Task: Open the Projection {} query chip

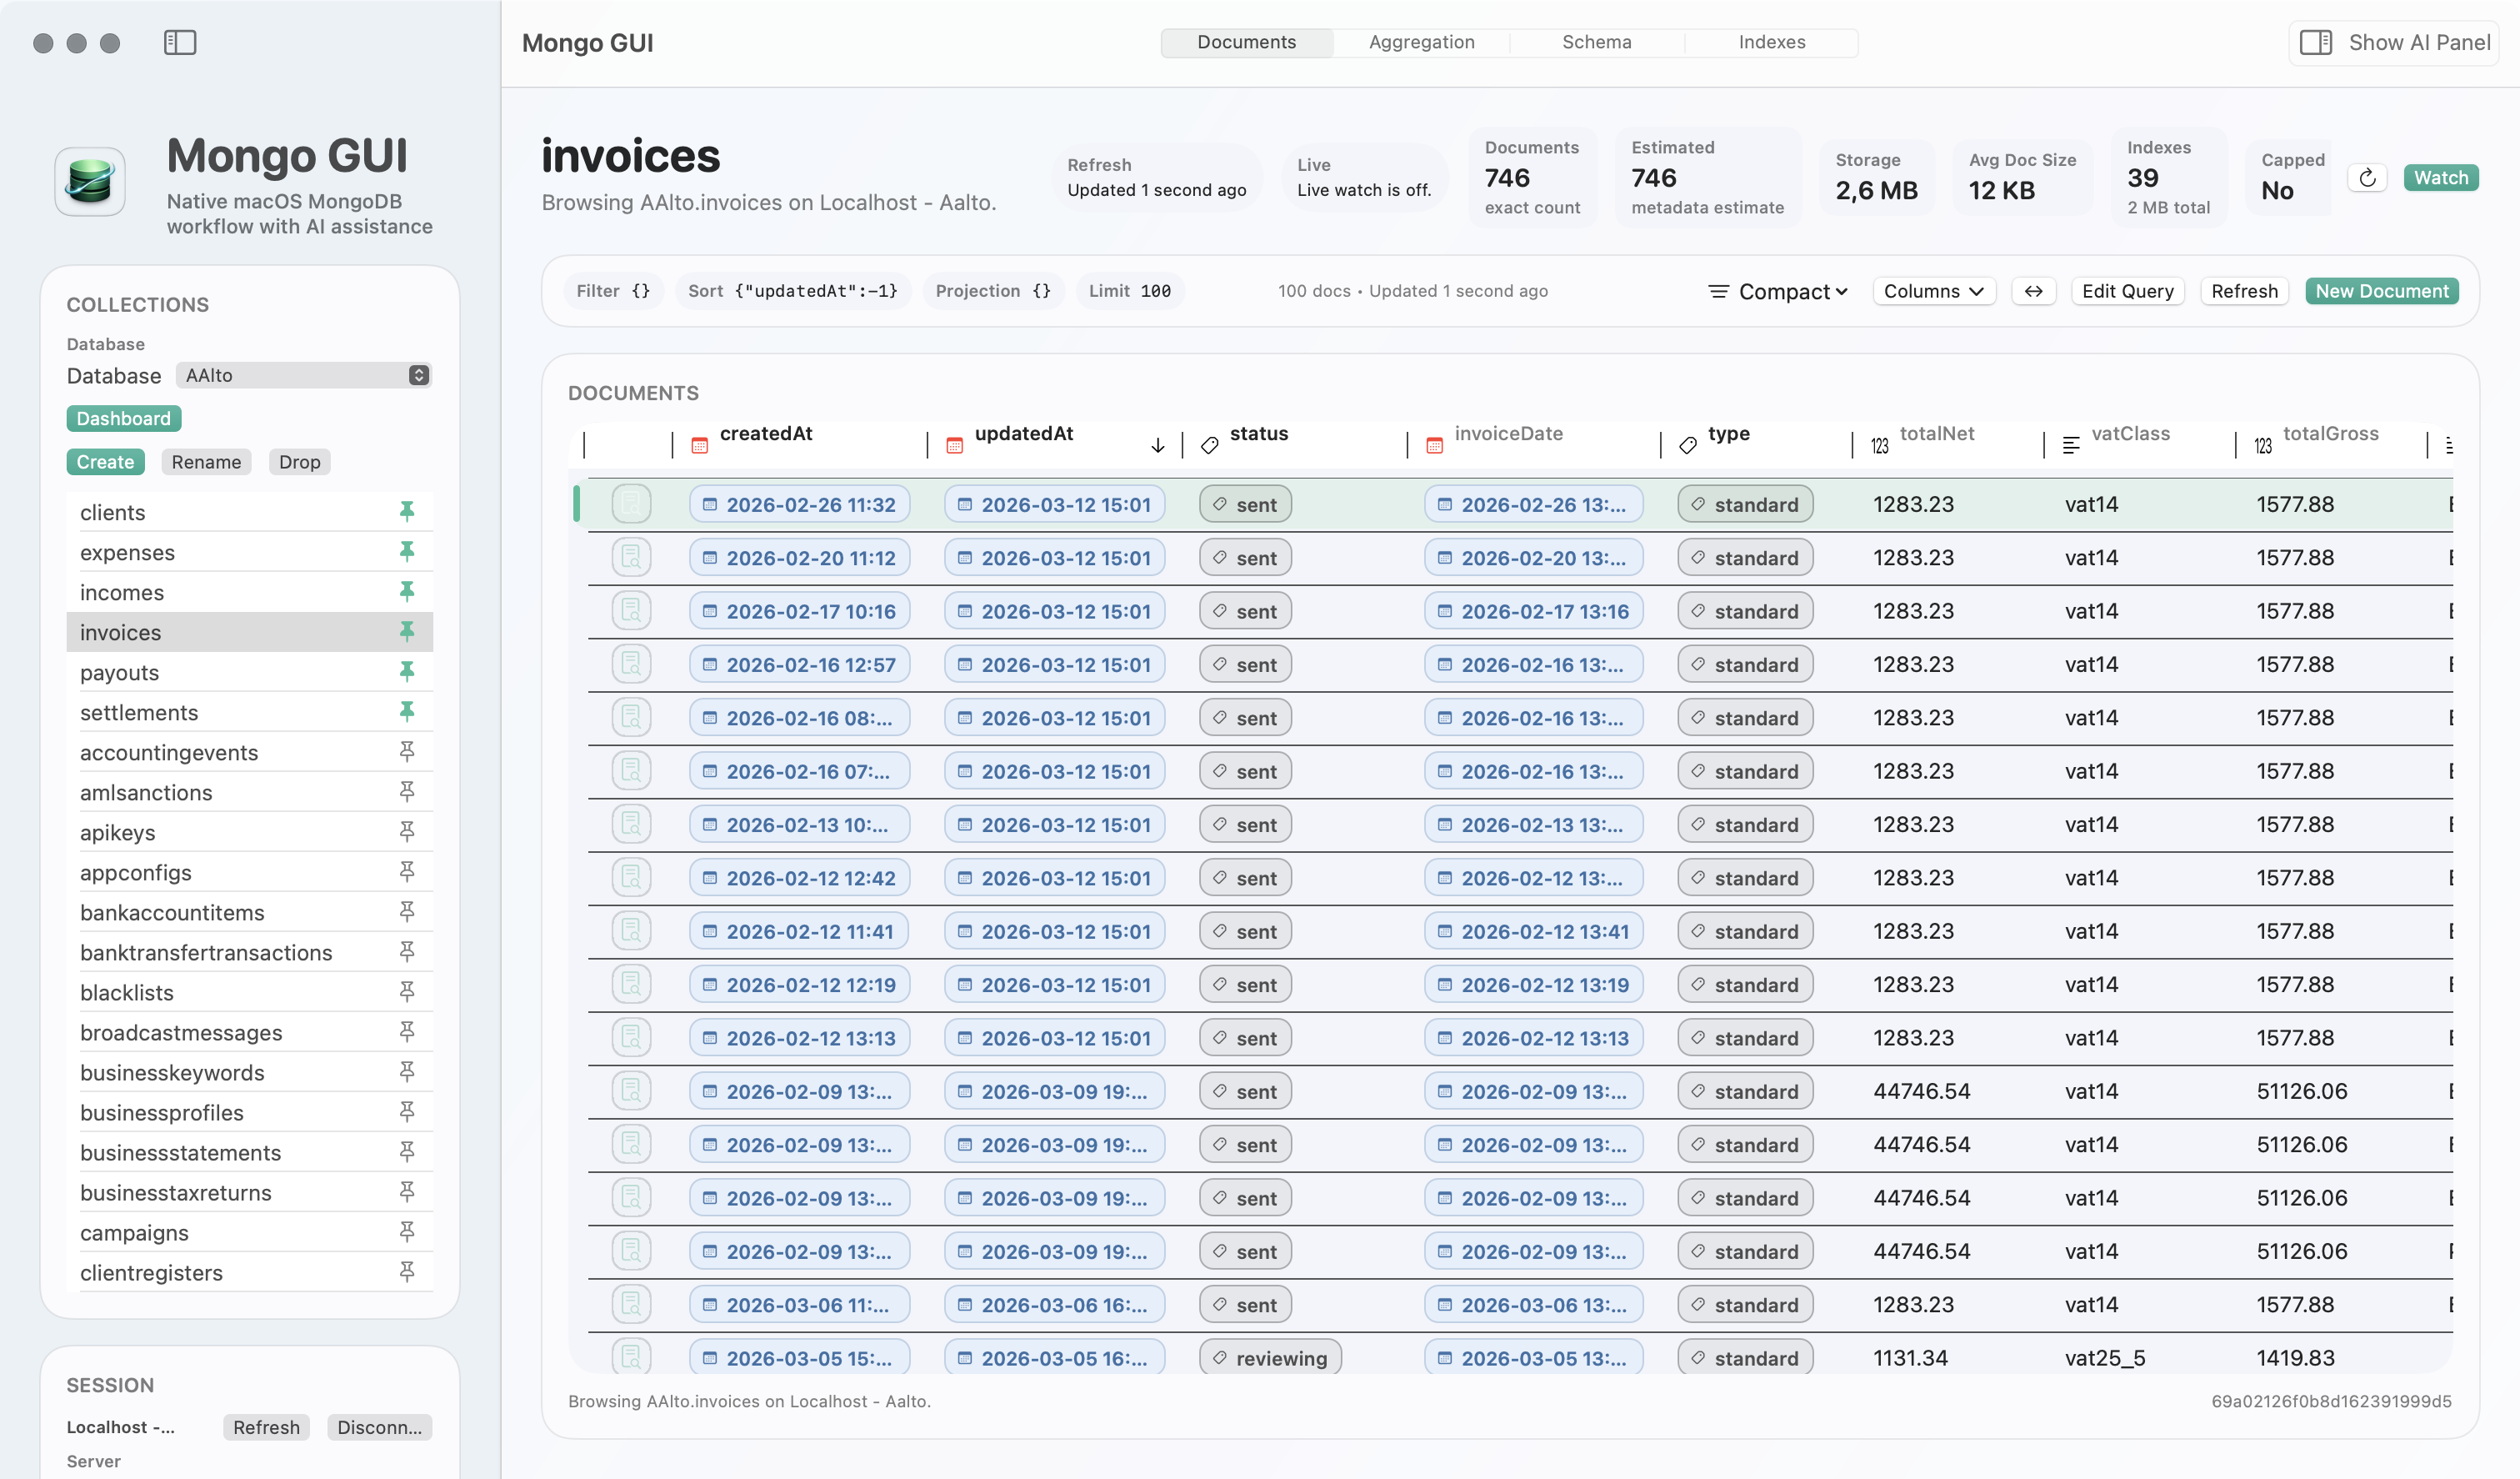Action: coord(993,291)
